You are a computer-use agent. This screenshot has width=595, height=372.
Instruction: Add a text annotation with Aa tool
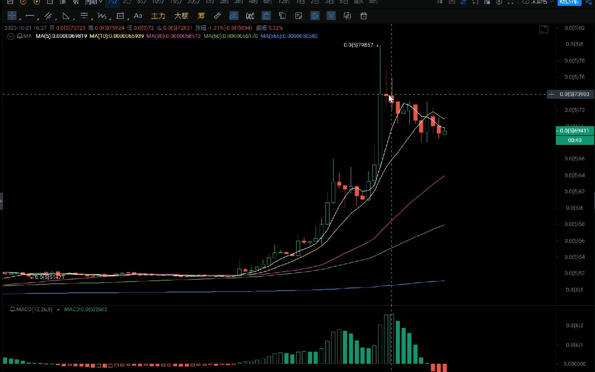click(x=138, y=16)
